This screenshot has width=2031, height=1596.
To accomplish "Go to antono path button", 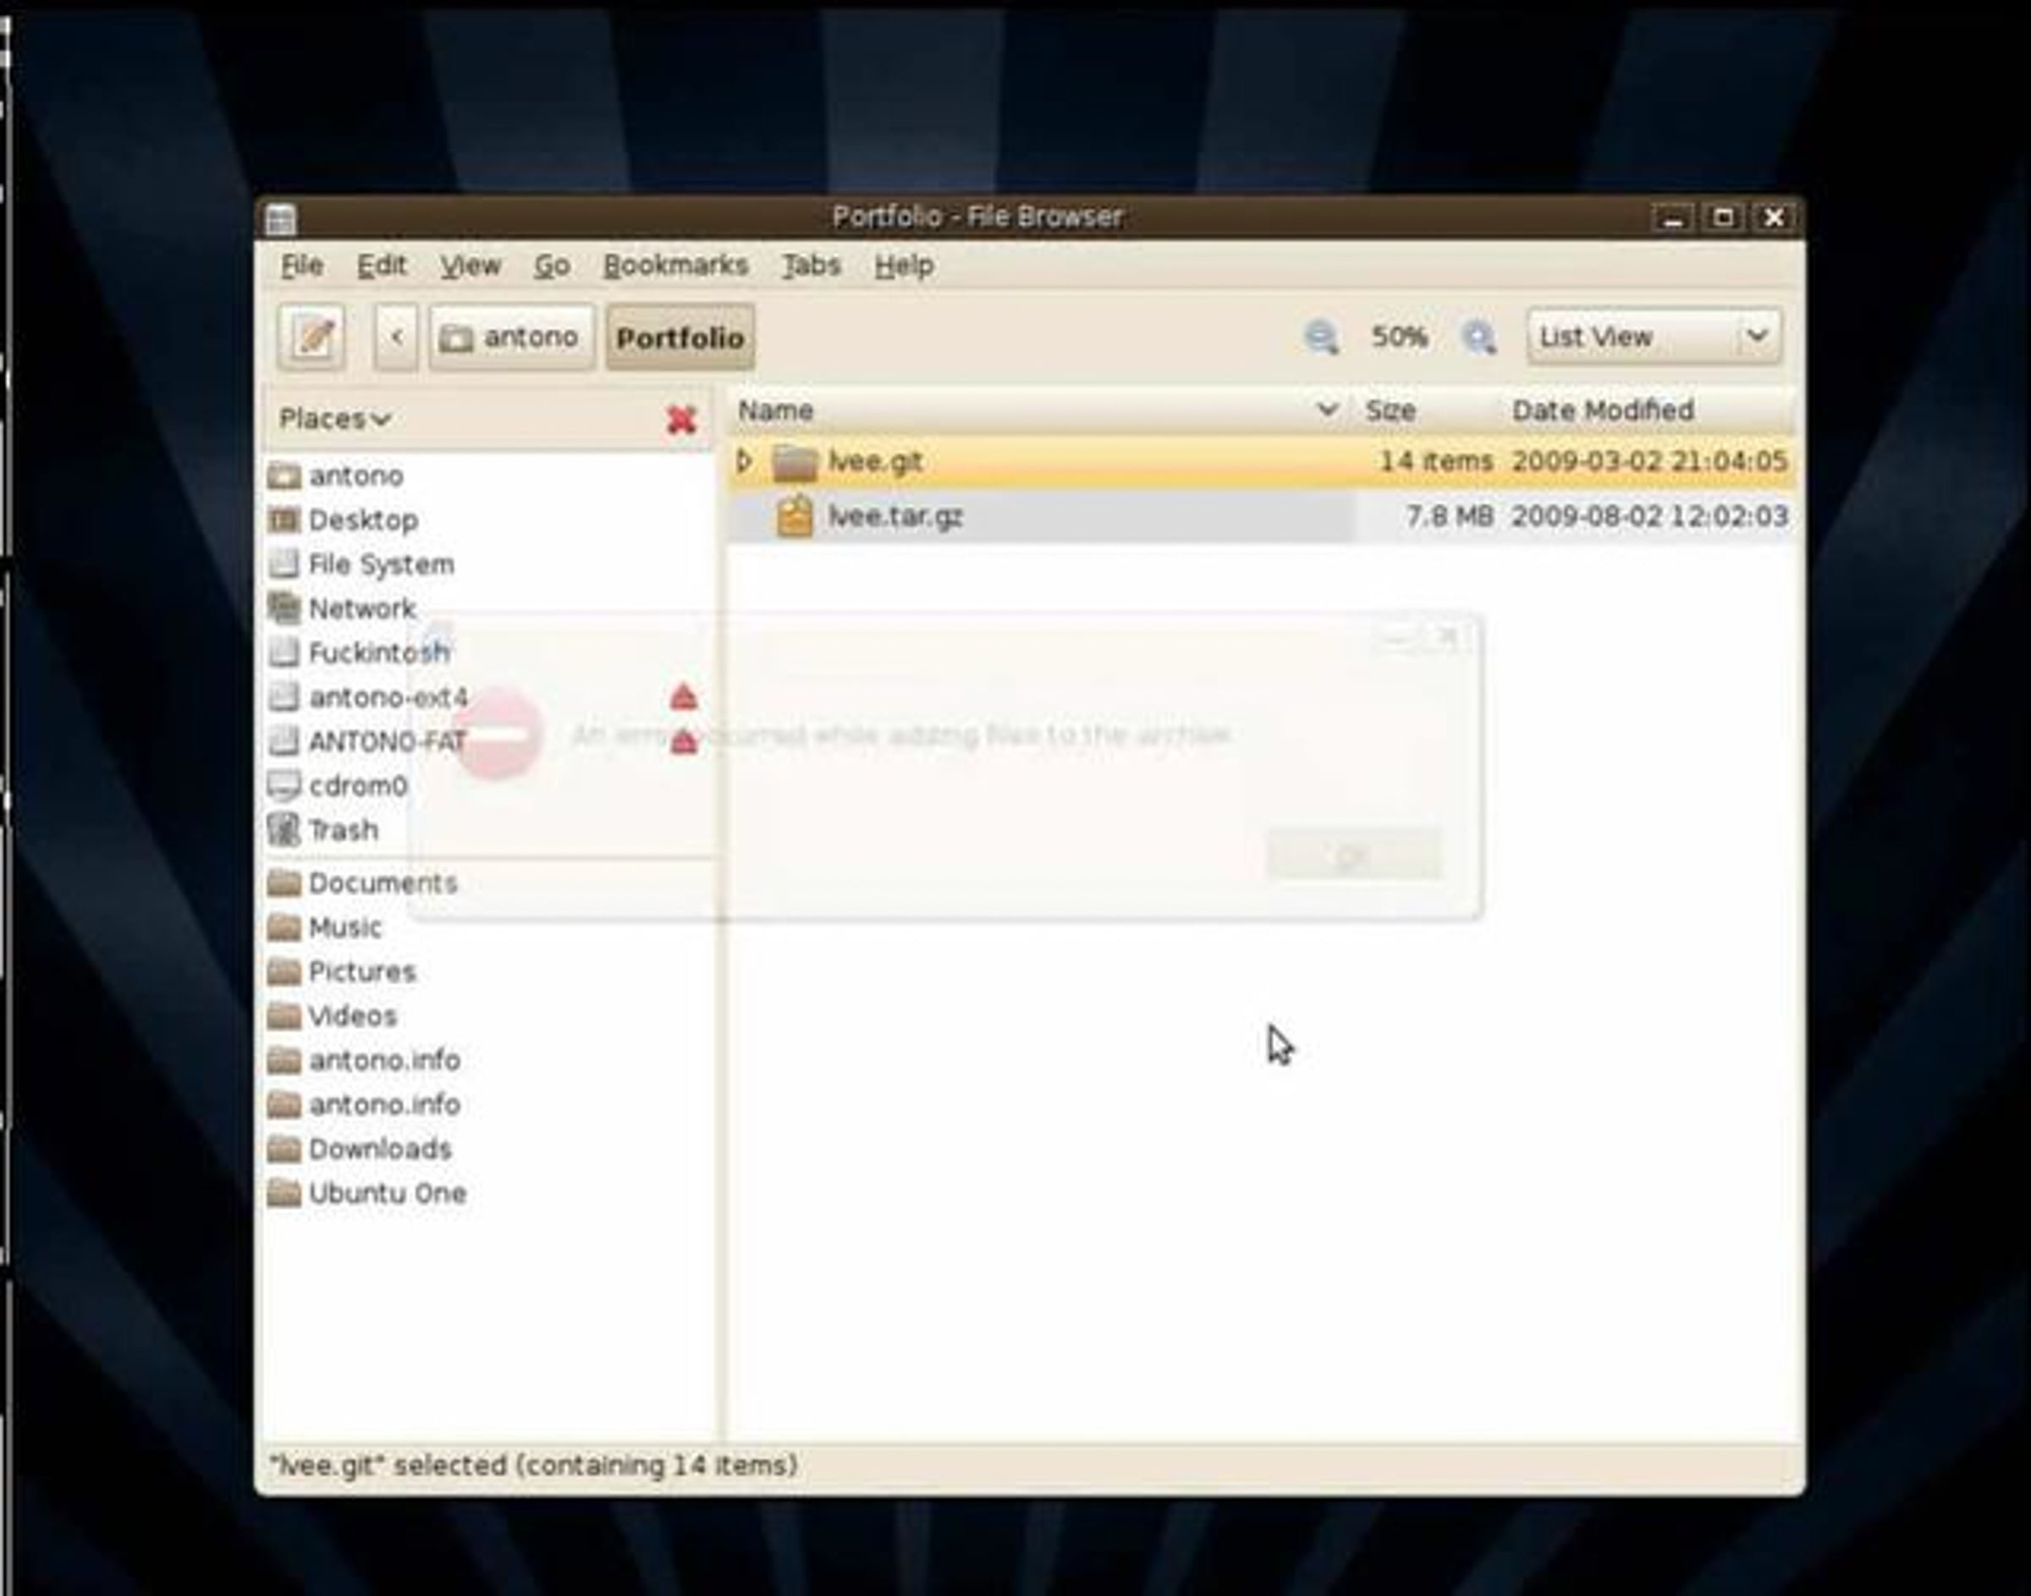I will [x=511, y=338].
